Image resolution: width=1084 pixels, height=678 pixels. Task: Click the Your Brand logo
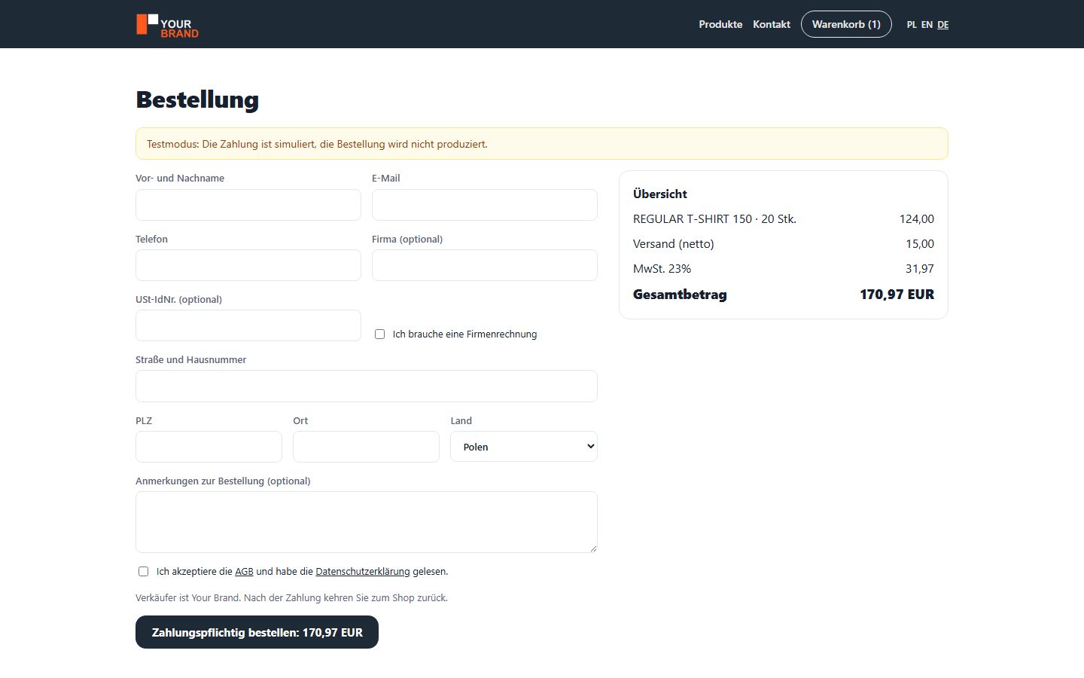click(167, 25)
